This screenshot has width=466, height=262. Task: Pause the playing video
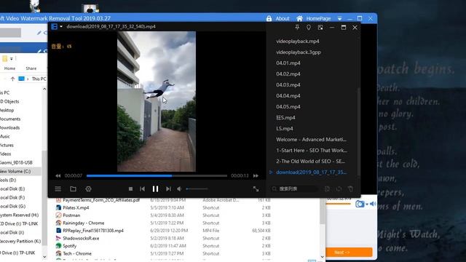pyautogui.click(x=155, y=189)
